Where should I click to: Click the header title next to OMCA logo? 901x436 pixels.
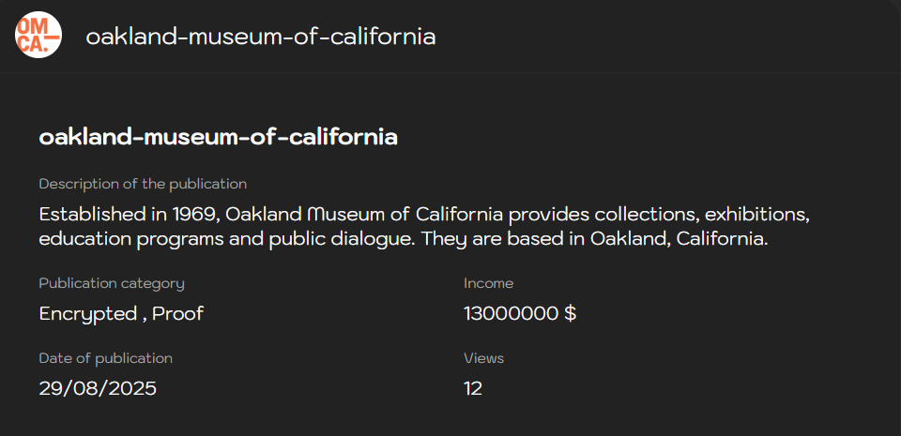point(261,37)
